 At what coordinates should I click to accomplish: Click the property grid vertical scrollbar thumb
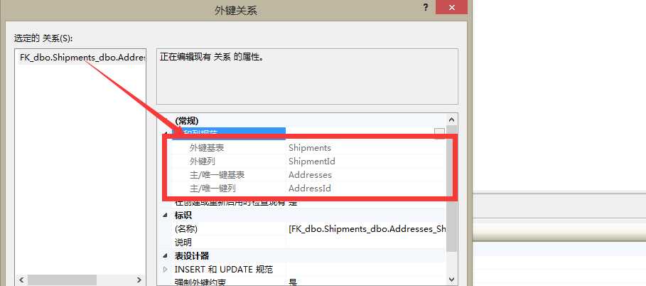point(451,189)
